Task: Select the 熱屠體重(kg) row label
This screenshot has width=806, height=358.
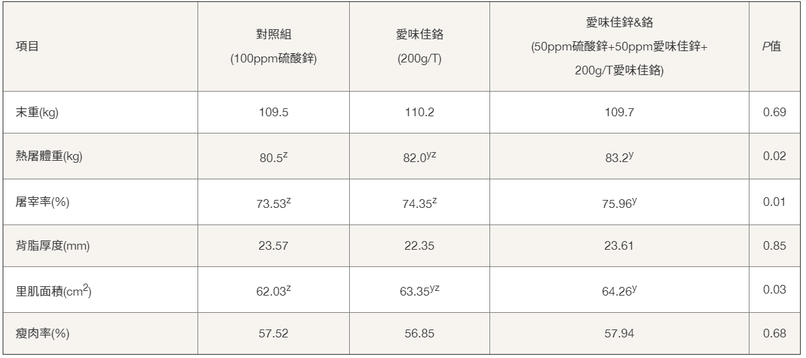Action: coord(48,157)
